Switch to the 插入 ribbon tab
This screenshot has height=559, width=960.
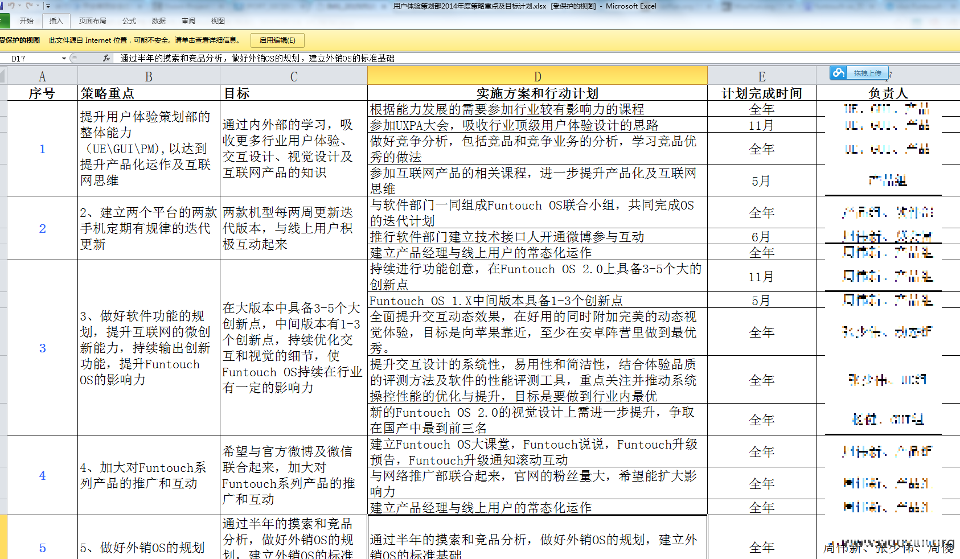(56, 21)
